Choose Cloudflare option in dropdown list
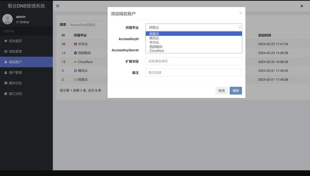The image size is (310, 176). click(157, 51)
